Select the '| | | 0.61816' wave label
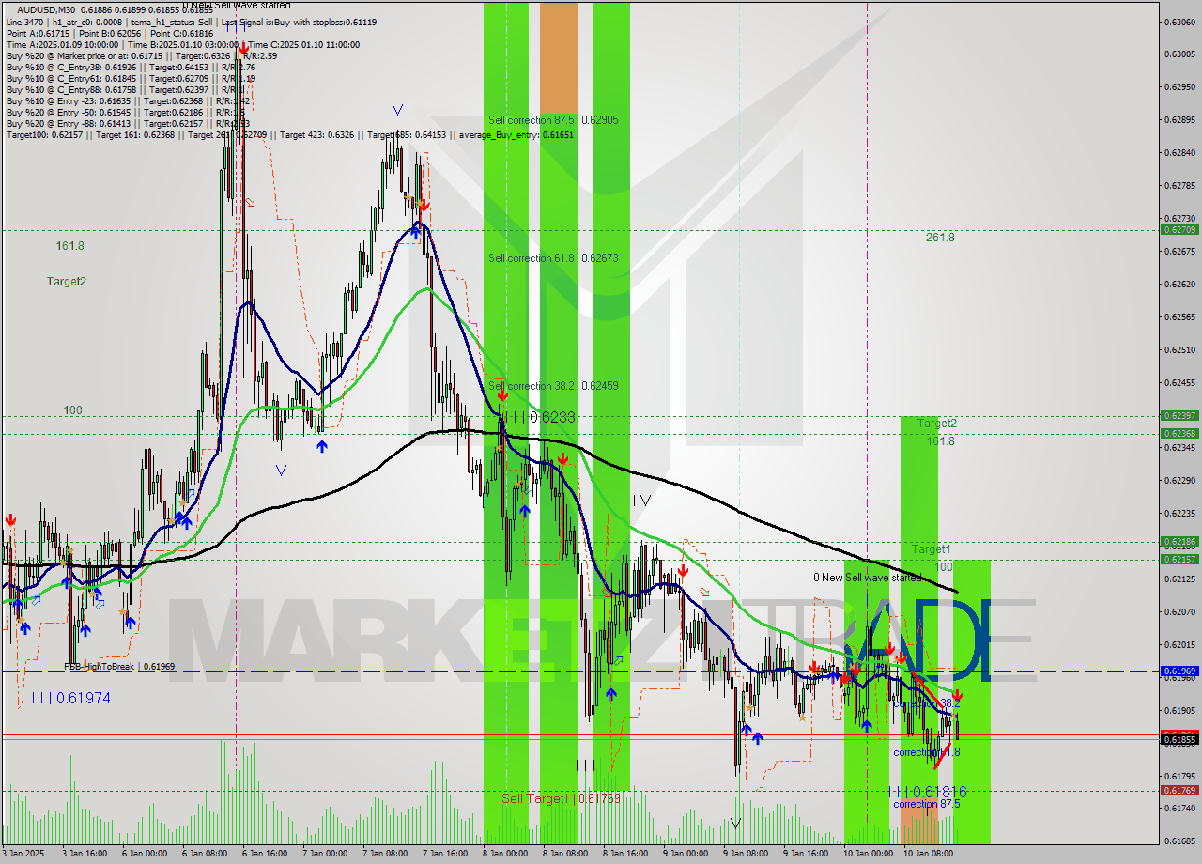Image resolution: width=1202 pixels, height=864 pixels. [927, 792]
